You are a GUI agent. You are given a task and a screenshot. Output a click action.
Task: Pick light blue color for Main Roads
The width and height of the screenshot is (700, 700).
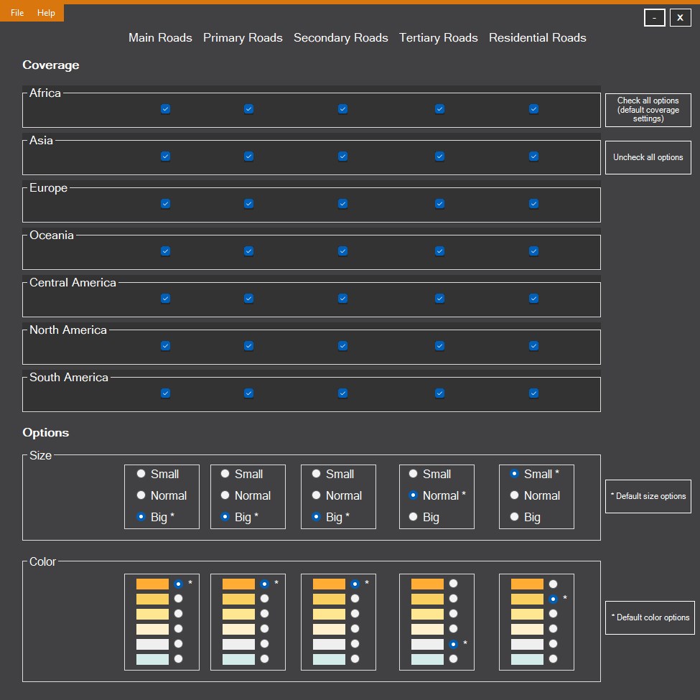[x=178, y=659]
